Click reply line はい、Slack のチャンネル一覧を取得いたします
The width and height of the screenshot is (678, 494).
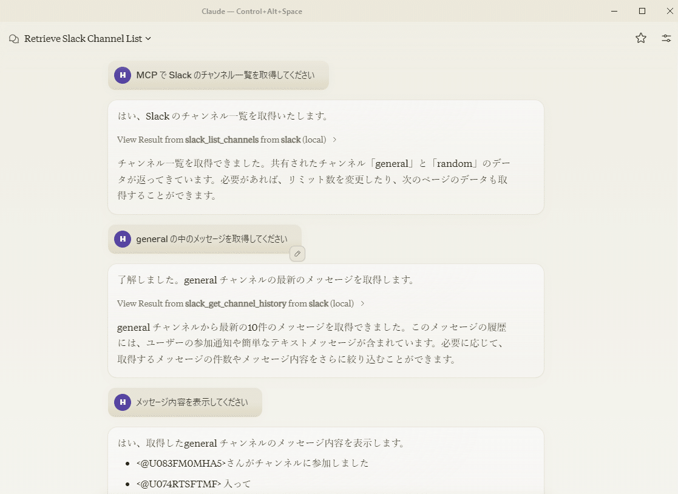[x=224, y=117]
